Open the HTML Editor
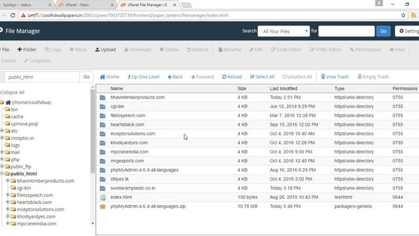The width and height of the screenshot is (419, 236). (325, 50)
